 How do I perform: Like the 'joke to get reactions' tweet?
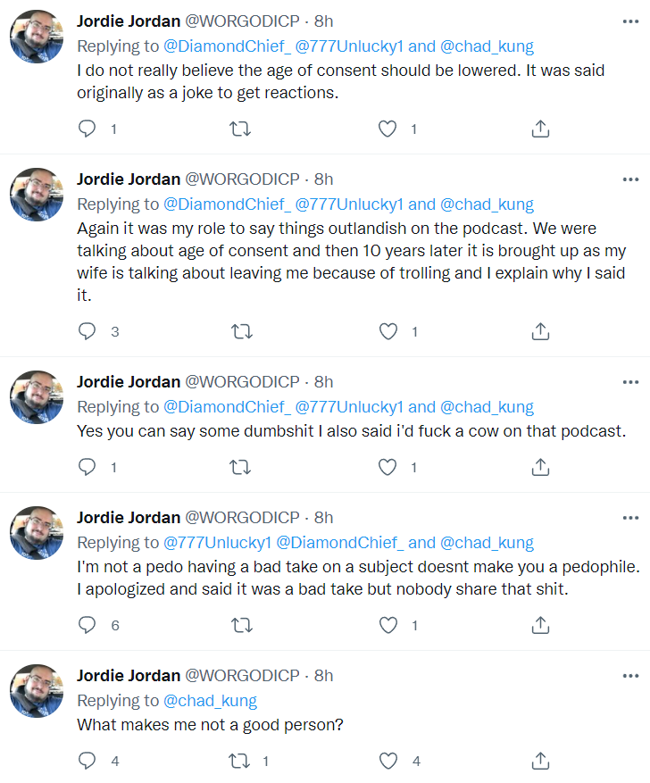(387, 129)
